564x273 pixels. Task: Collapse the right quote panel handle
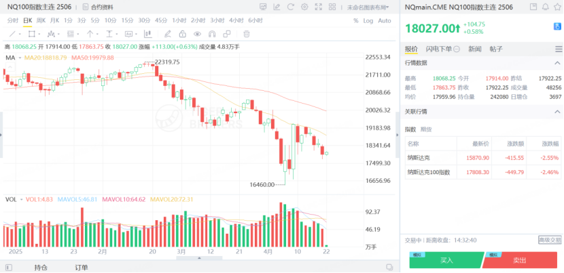398,135
